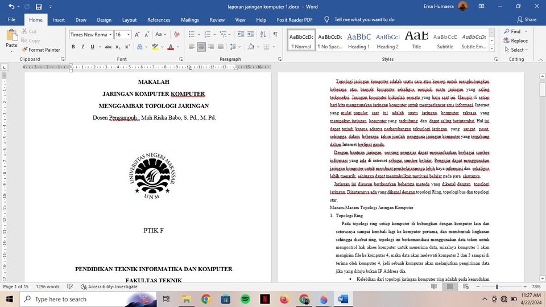Sort the selected text alphabetically
Screen dimensions: 546x307
coord(263,34)
